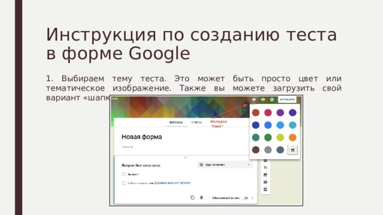Select the Вариант 1 radio button
Image resolution: width=383 pixels, height=215 pixels.
124,174
